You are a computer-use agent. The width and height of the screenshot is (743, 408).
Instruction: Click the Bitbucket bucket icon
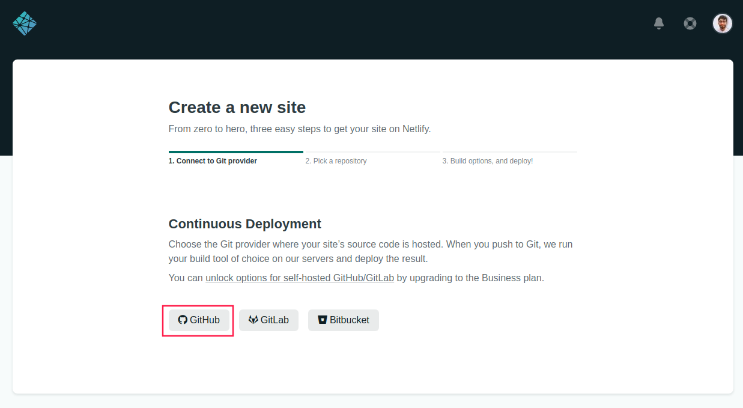coord(323,320)
